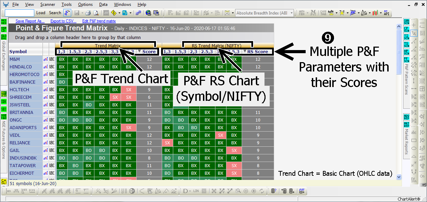Click the AUTO FIBO toolbar icon
The width and height of the screenshot is (427, 202).
[301, 13]
